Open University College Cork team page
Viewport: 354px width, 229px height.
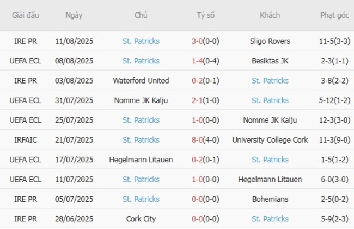coord(270,140)
